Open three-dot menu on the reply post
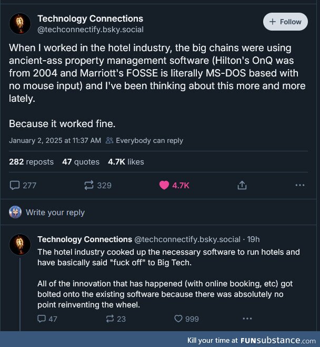This screenshot has height=347, width=320. [x=247, y=319]
